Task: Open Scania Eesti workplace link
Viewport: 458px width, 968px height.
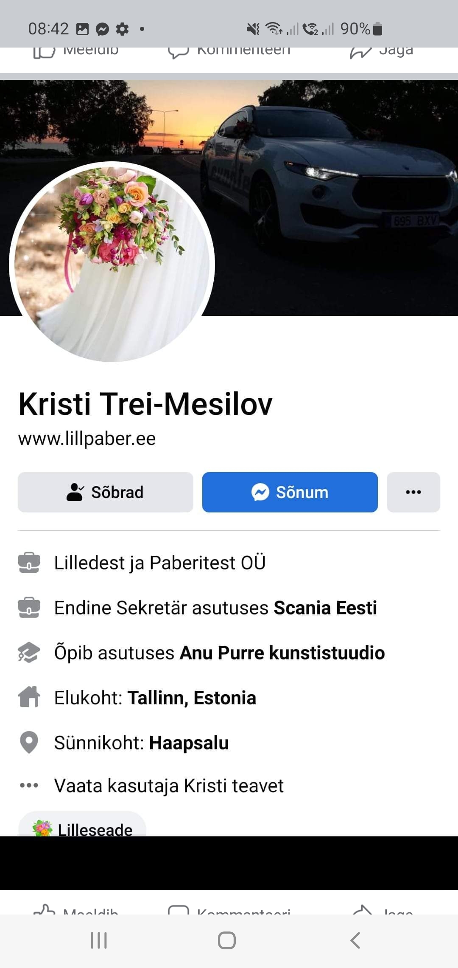Action: coord(325,608)
